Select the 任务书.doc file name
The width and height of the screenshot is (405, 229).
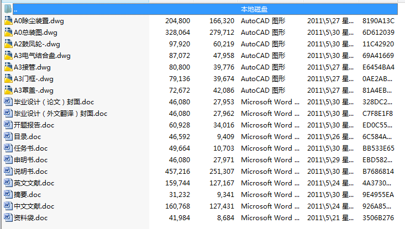click(x=31, y=148)
